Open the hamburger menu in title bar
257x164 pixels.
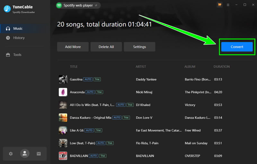click(228, 5)
